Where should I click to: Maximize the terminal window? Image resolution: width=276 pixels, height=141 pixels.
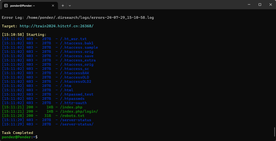pos(260,5)
